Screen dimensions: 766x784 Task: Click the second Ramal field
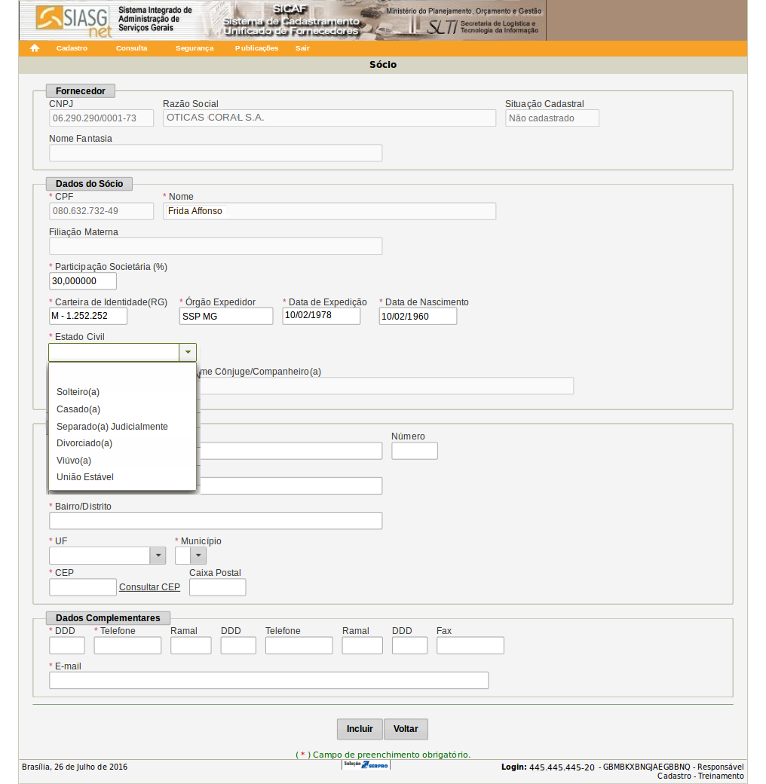[363, 645]
